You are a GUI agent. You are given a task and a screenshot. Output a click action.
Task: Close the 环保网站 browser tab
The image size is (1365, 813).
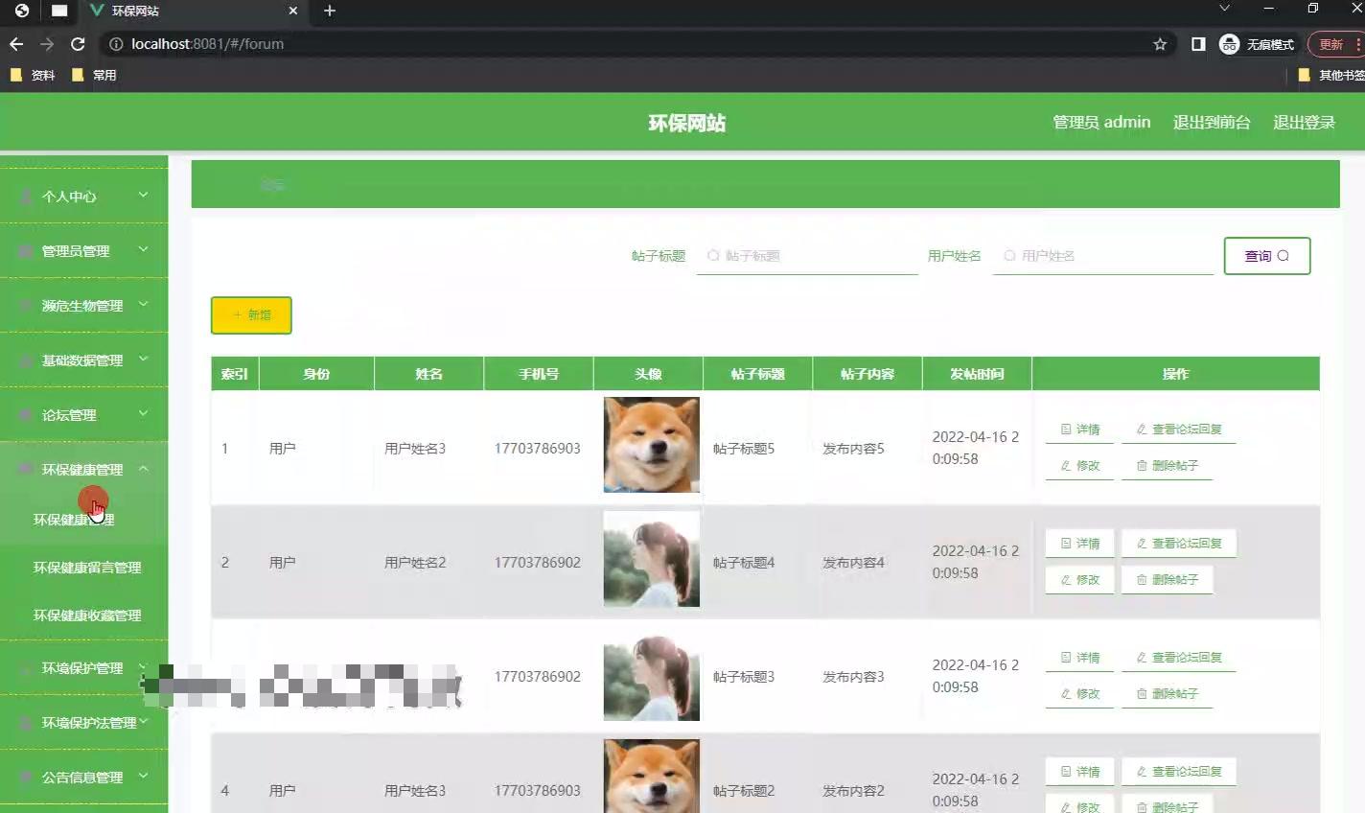[293, 11]
